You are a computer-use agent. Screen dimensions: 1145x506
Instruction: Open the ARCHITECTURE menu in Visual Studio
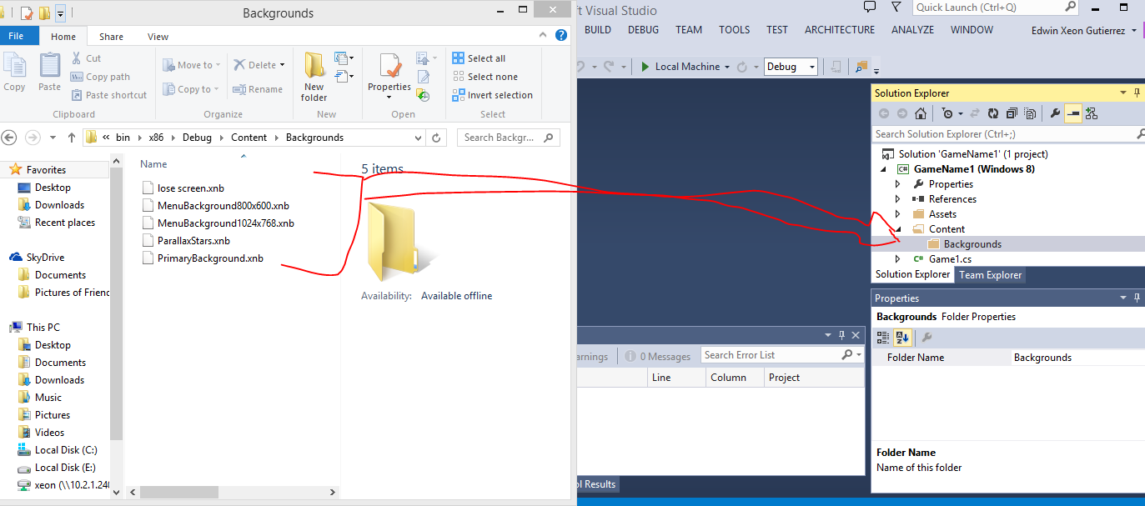[x=840, y=29]
